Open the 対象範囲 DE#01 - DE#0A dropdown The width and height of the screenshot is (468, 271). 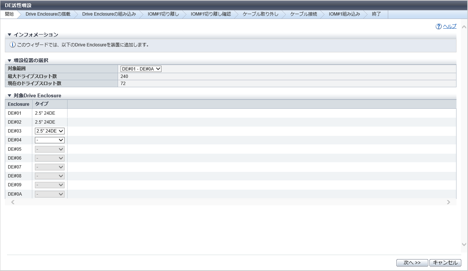pyautogui.click(x=141, y=69)
